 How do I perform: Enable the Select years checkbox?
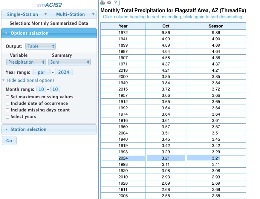(7, 117)
